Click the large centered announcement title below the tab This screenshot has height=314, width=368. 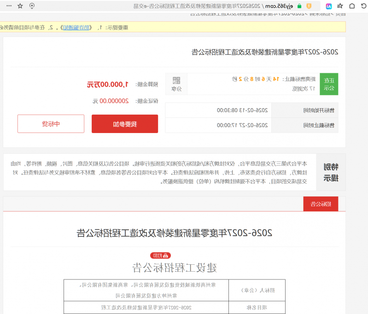[175, 233]
